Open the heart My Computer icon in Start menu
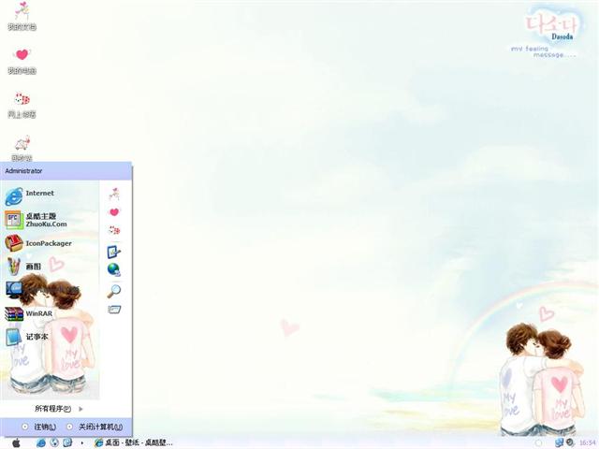The image size is (599, 449). click(114, 212)
